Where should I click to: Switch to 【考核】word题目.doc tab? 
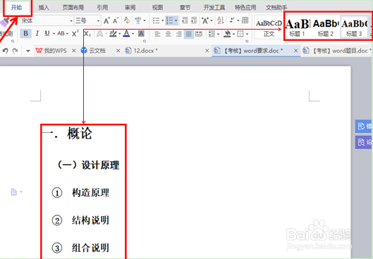click(x=337, y=51)
